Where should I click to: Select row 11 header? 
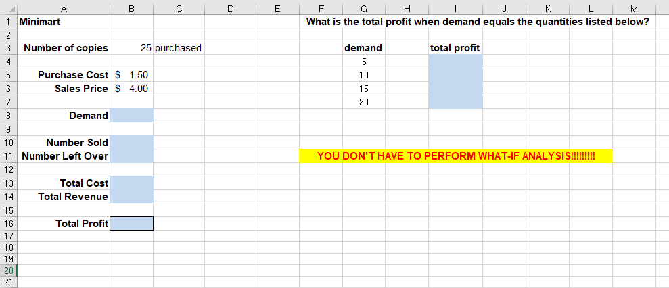point(9,156)
